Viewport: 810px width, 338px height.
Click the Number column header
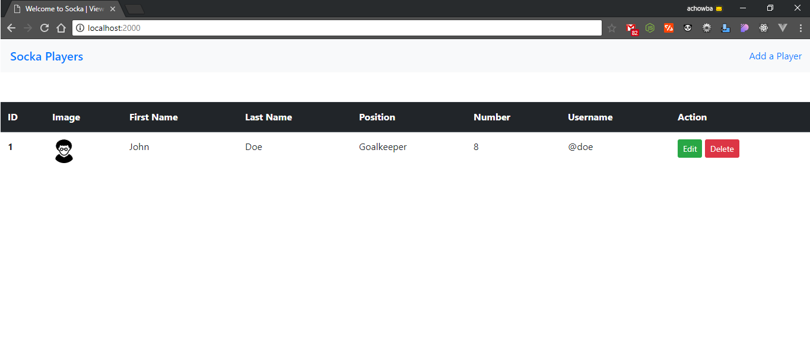[491, 117]
